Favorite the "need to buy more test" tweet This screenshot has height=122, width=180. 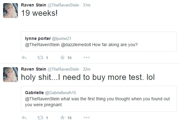click(x=62, y=118)
